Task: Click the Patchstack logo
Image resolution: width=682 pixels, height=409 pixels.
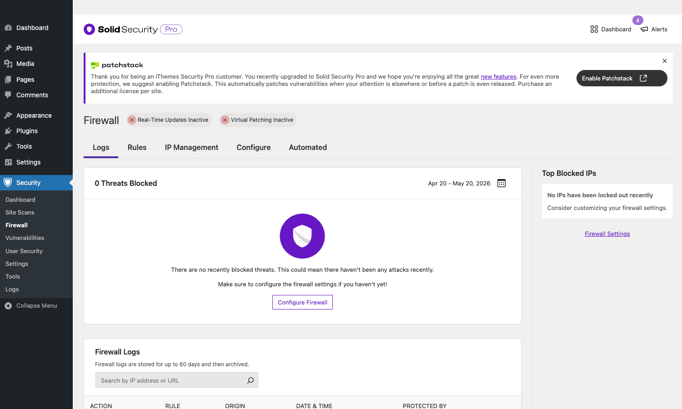Action: pyautogui.click(x=117, y=65)
